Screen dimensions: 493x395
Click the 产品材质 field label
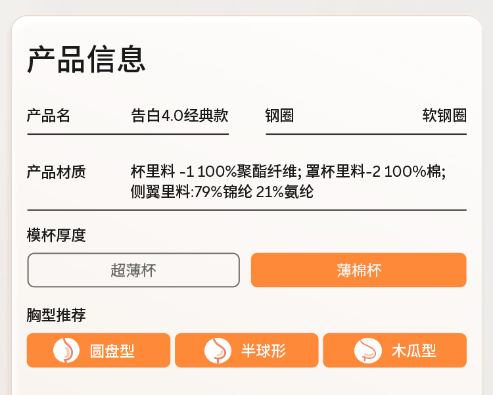tap(56, 172)
